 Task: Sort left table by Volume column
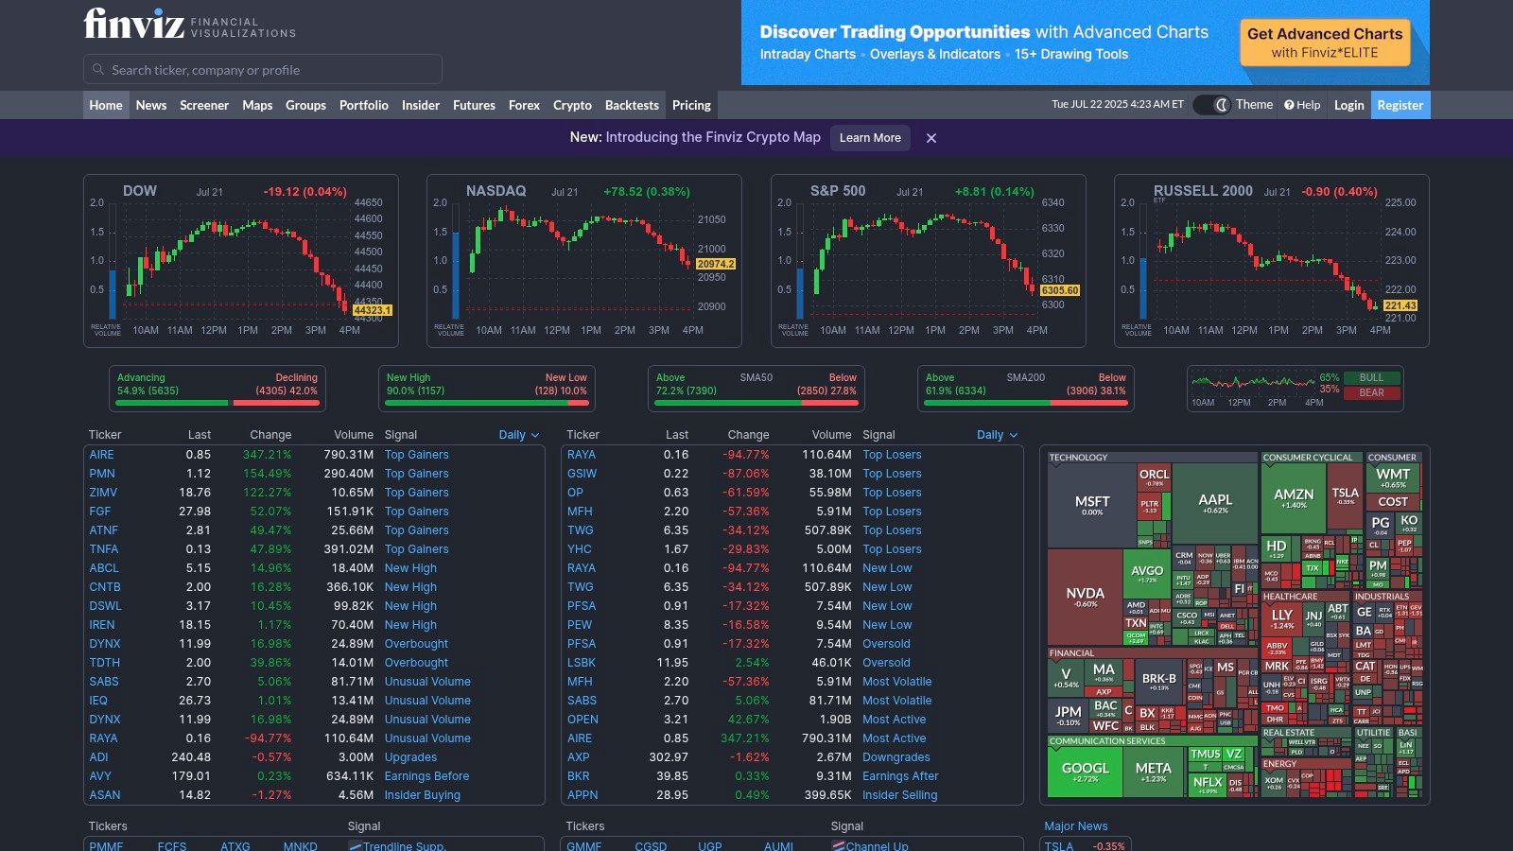click(x=354, y=435)
